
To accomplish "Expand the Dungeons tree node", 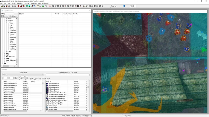I will [x=7, y=20].
